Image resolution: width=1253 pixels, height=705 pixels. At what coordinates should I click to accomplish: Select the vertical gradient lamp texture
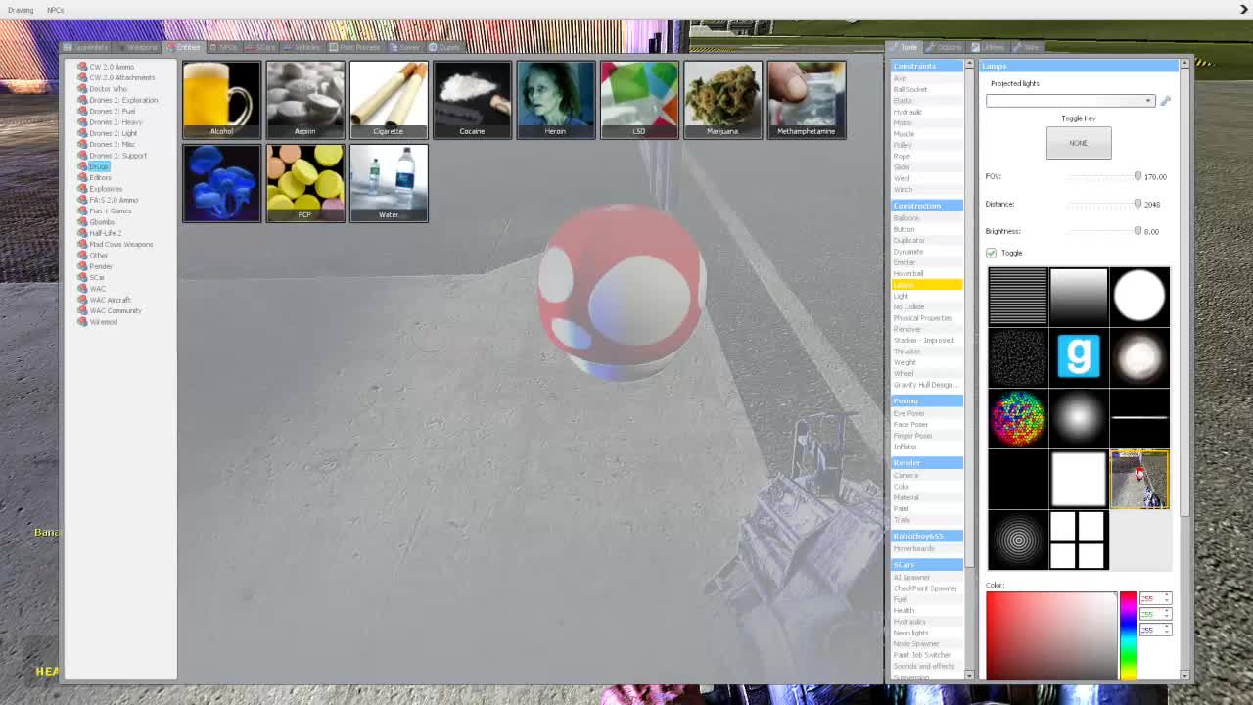pos(1078,296)
